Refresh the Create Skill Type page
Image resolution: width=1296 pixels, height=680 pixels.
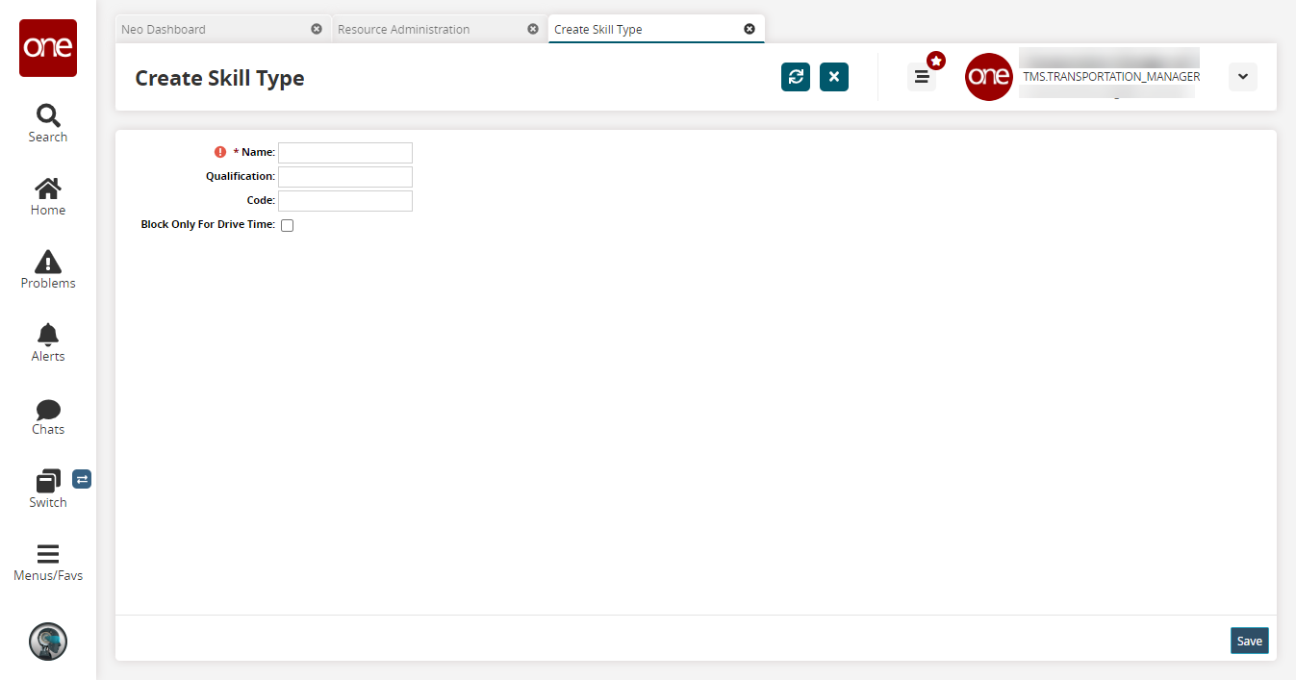796,77
